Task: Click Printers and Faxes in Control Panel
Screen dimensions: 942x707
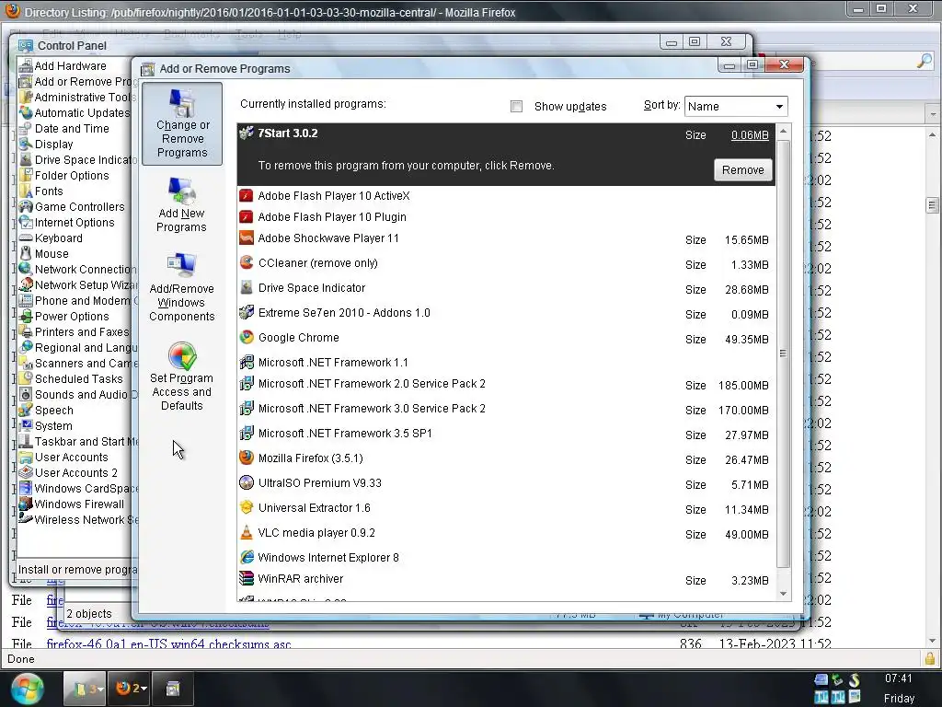Action: 75,331
